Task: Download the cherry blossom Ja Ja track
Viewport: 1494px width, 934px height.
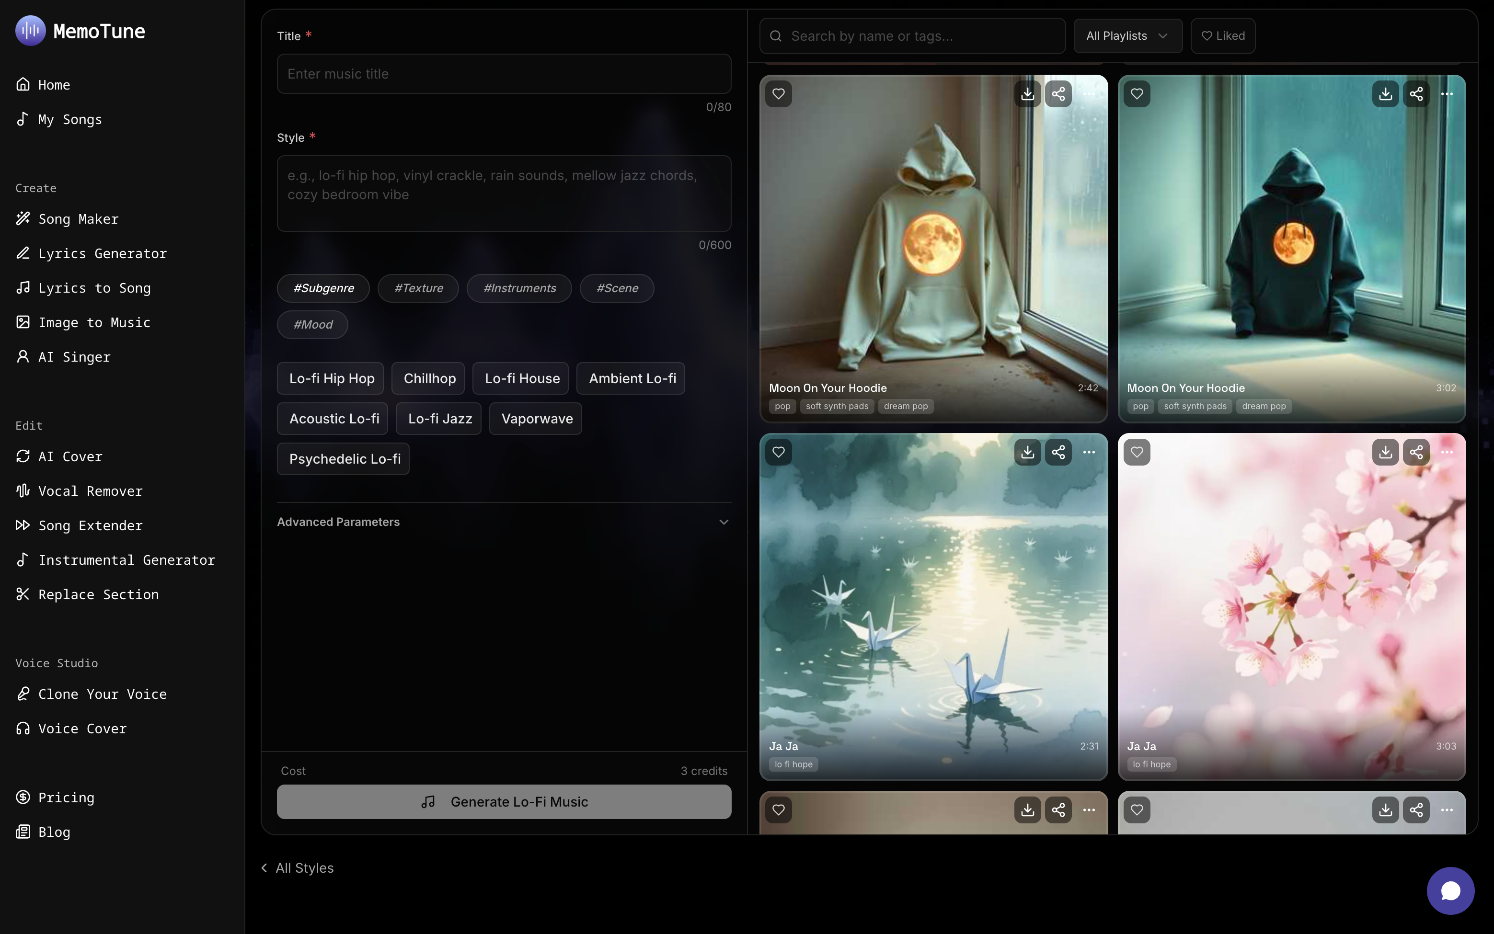Action: click(1385, 452)
